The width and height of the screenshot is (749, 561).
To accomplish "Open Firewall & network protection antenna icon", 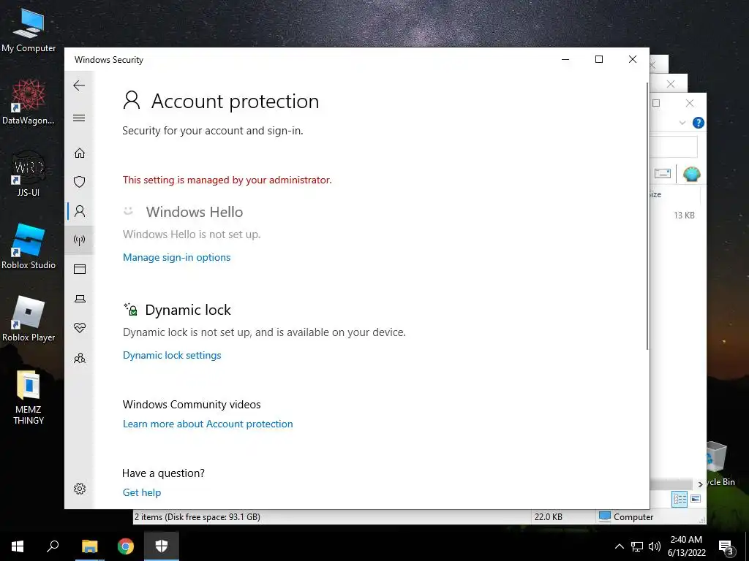I will tap(79, 240).
